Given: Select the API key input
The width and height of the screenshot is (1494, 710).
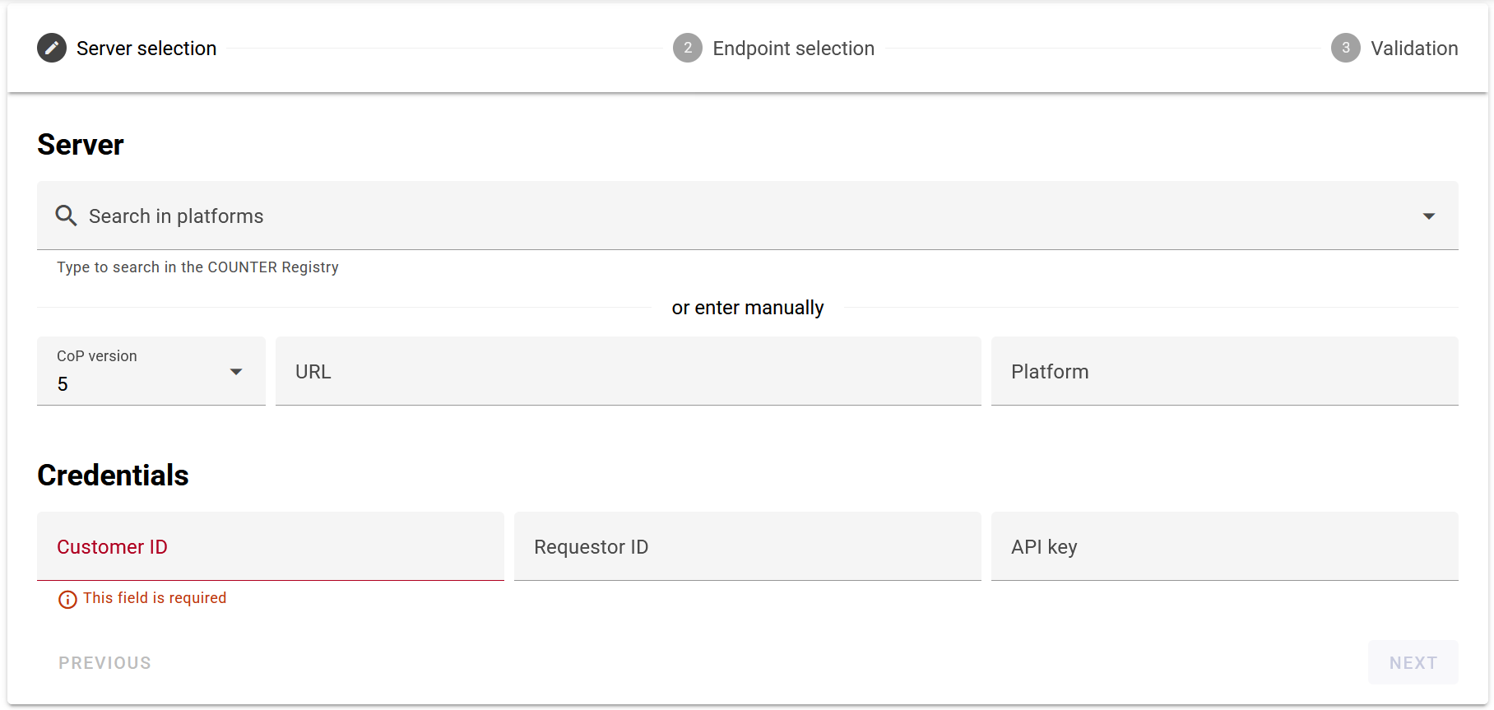Looking at the screenshot, I should pyautogui.click(x=1224, y=547).
